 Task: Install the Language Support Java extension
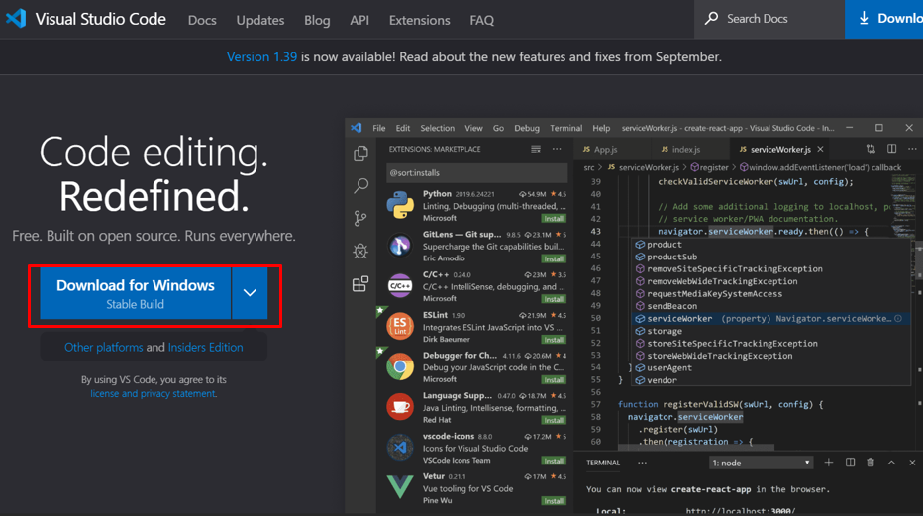(x=554, y=420)
